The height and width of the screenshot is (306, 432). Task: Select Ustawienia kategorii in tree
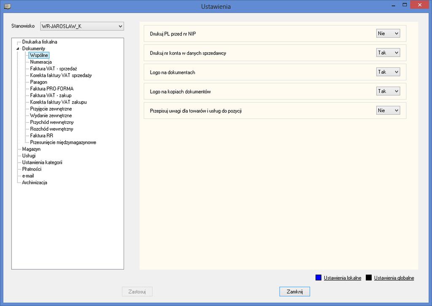pos(42,162)
